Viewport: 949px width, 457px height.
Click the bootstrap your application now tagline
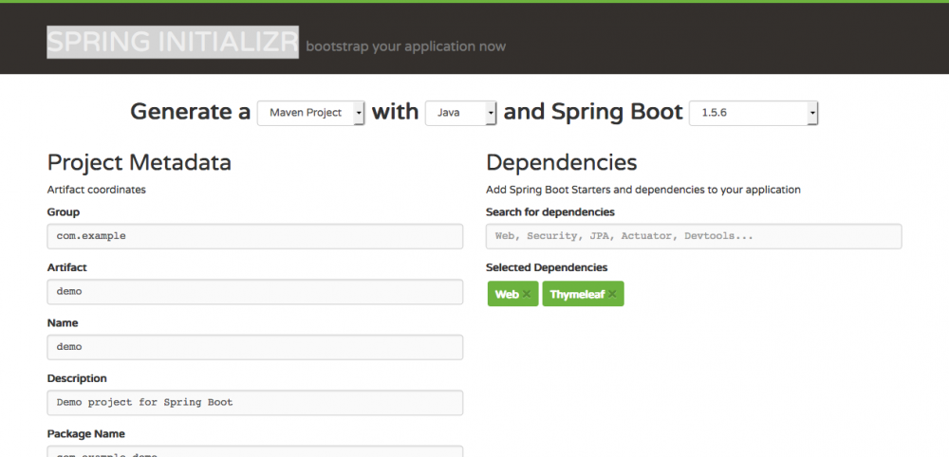(406, 46)
